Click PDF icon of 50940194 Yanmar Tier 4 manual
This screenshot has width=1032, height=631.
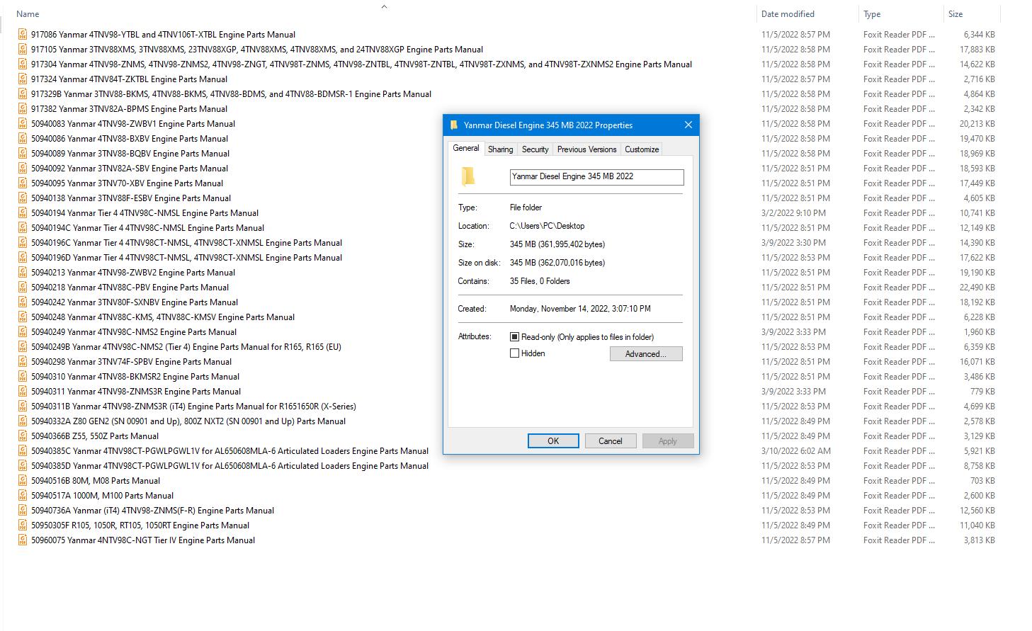(x=23, y=212)
